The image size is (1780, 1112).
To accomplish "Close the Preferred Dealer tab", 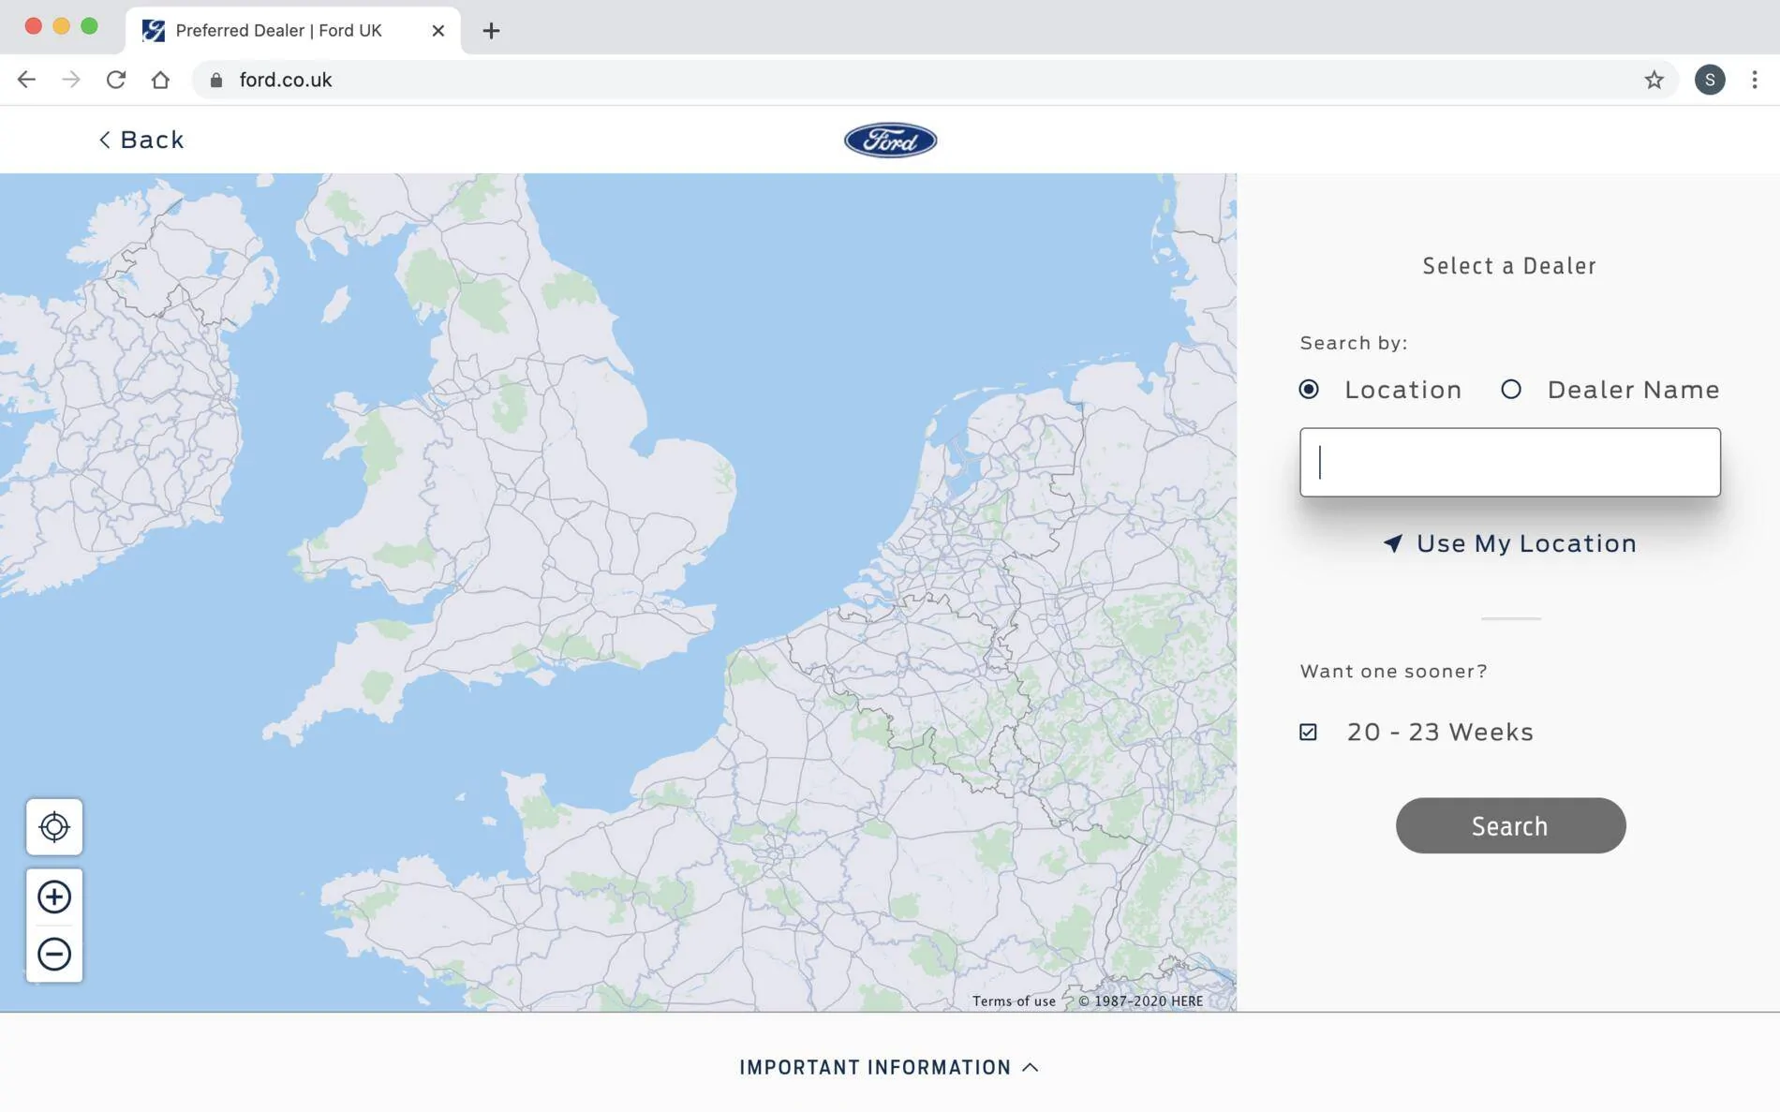I will (x=438, y=31).
